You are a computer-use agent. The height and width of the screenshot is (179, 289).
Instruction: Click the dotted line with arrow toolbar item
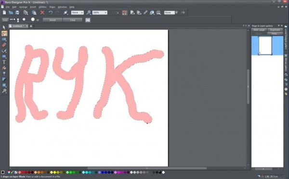[x=115, y=13]
